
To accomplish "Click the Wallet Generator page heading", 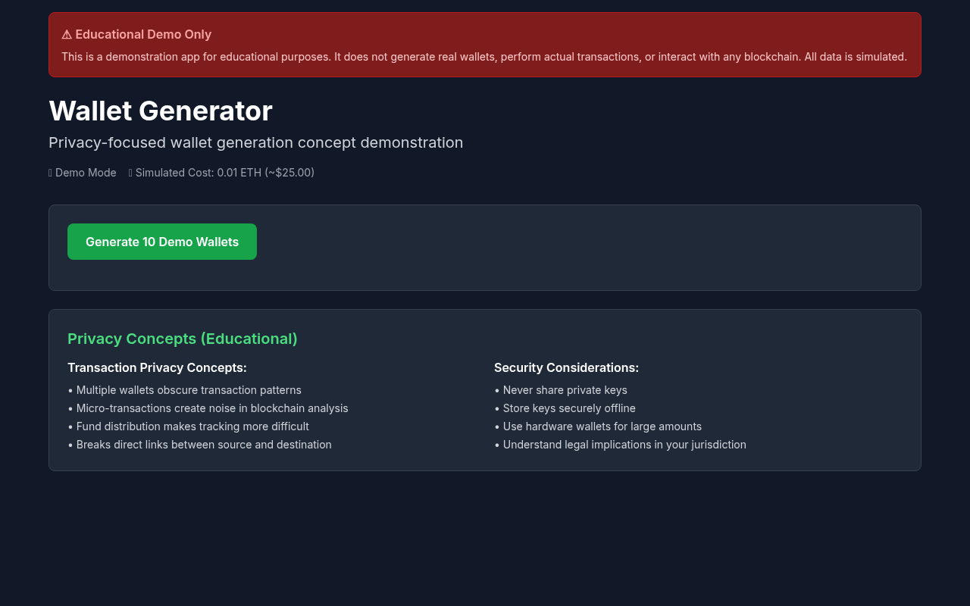I will pyautogui.click(x=161, y=111).
